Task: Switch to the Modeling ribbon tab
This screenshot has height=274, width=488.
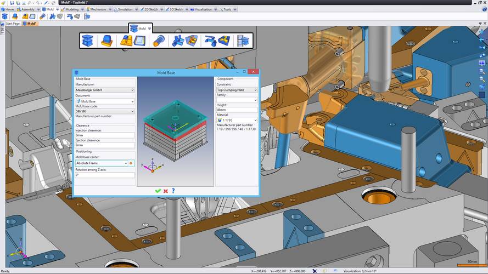Action: (71, 9)
